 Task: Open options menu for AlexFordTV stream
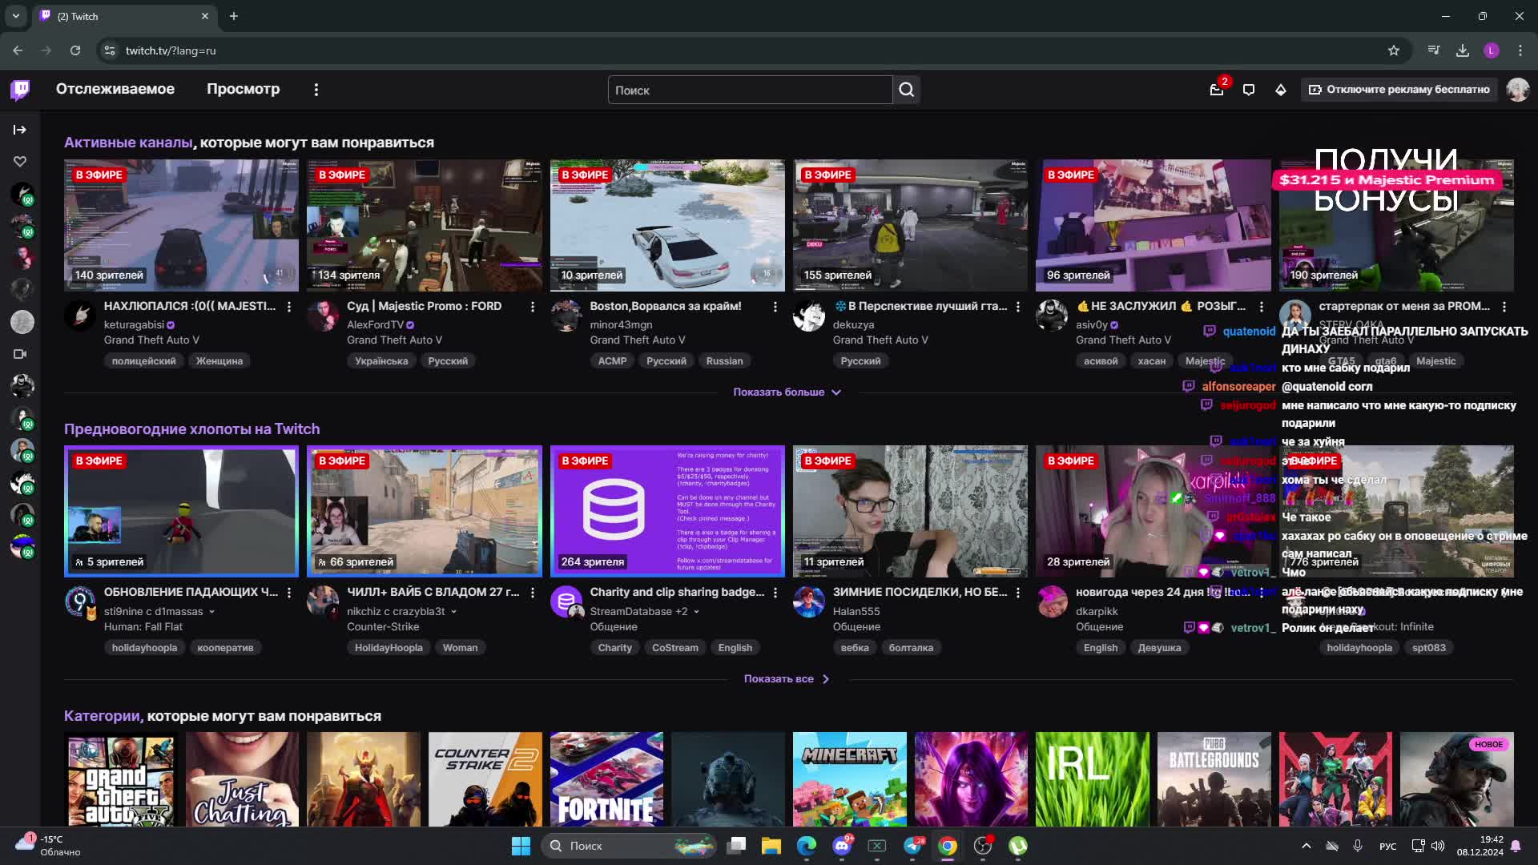[x=532, y=307]
